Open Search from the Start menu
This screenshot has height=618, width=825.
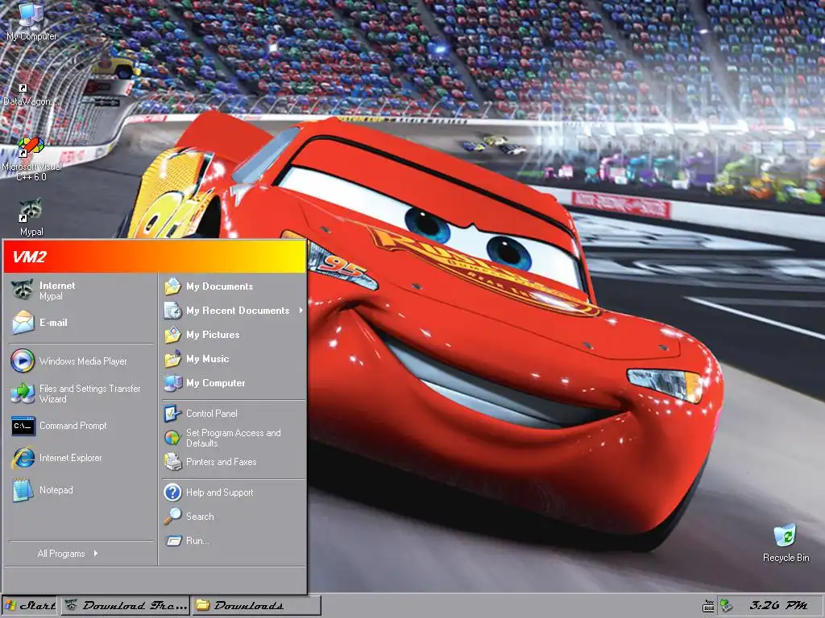tap(233, 517)
